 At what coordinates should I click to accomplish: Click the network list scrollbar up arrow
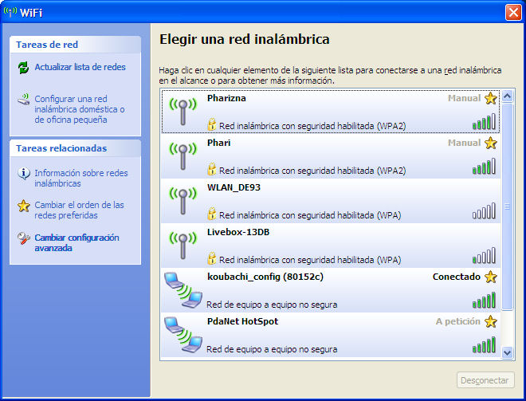pos(507,96)
